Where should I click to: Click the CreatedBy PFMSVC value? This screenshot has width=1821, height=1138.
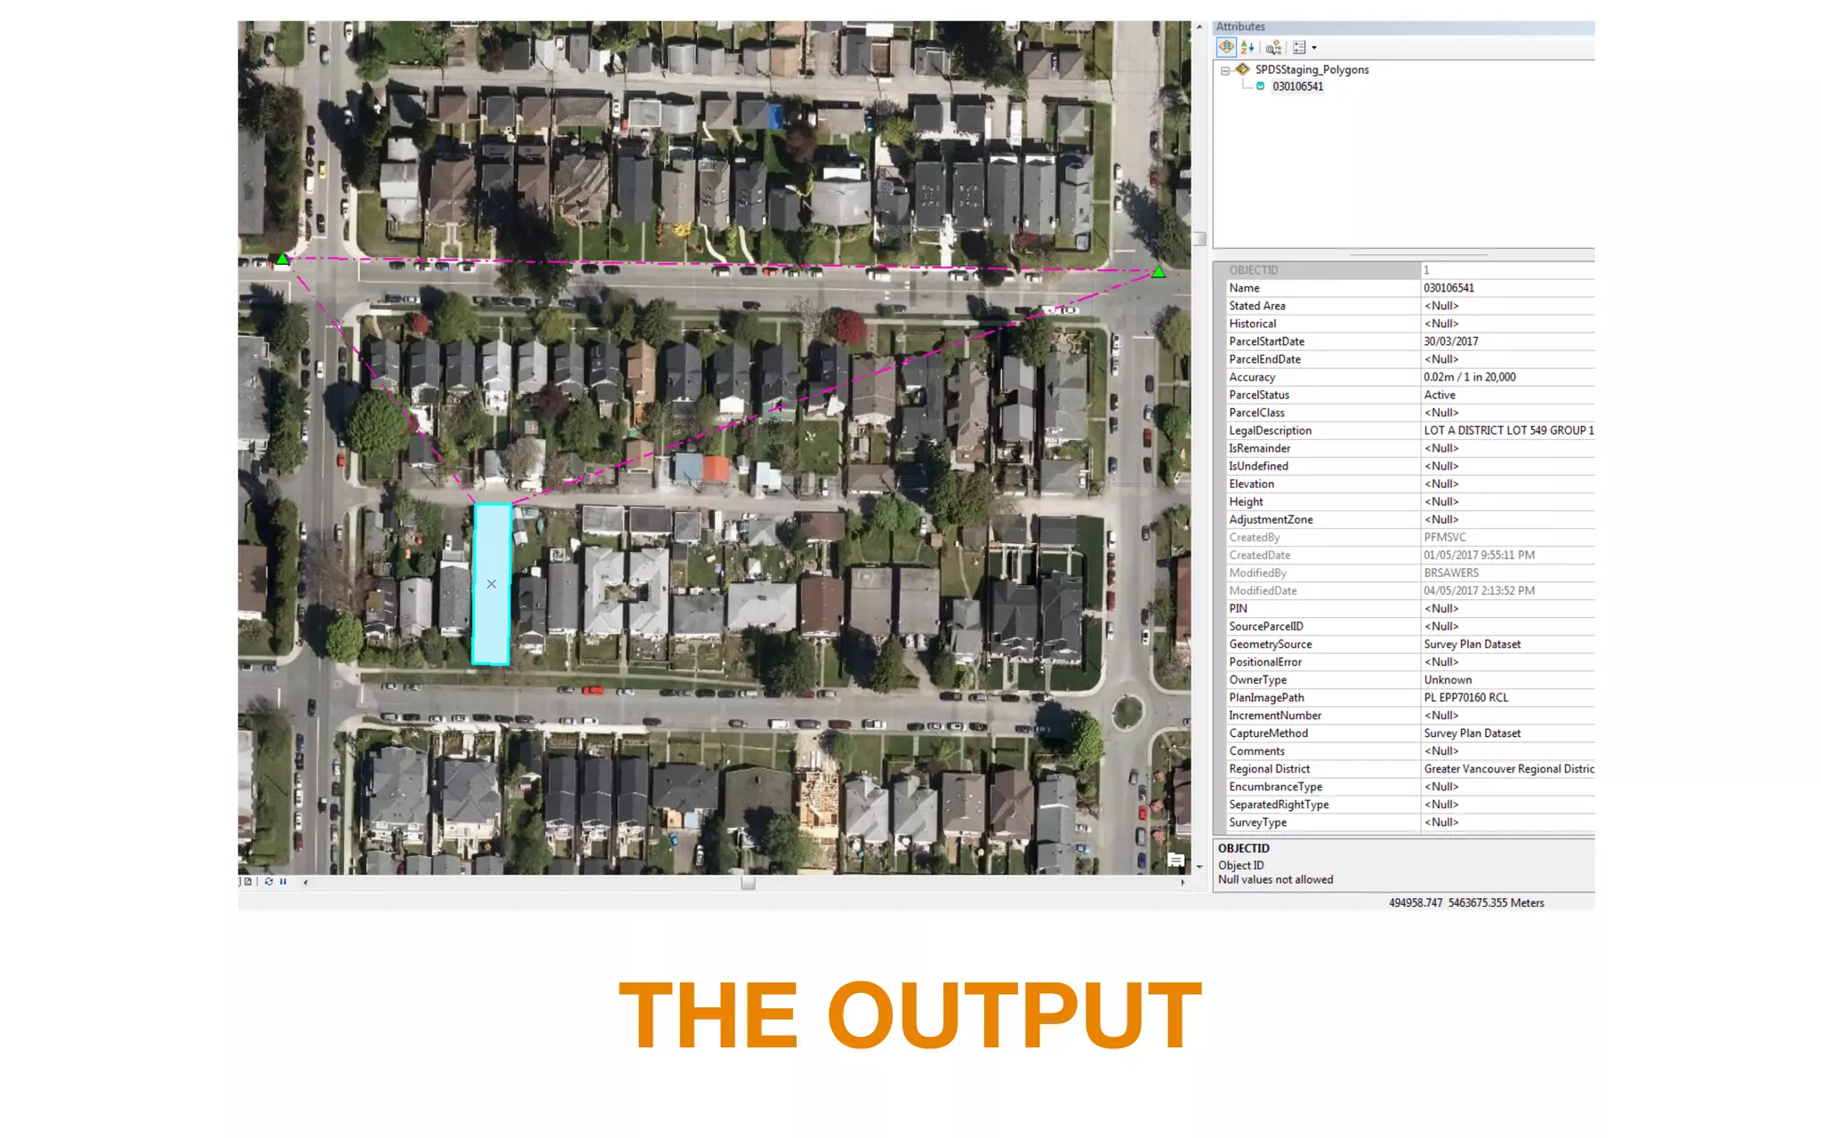pyautogui.click(x=1507, y=537)
